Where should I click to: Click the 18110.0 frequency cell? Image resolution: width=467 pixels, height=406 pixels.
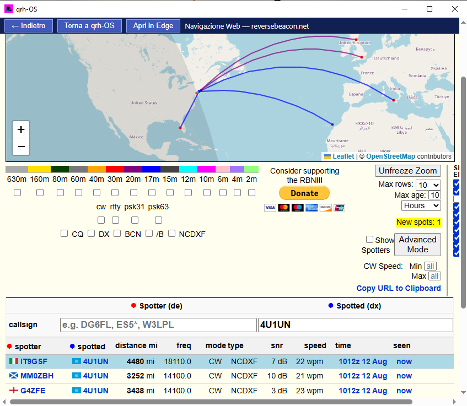pyautogui.click(x=178, y=361)
